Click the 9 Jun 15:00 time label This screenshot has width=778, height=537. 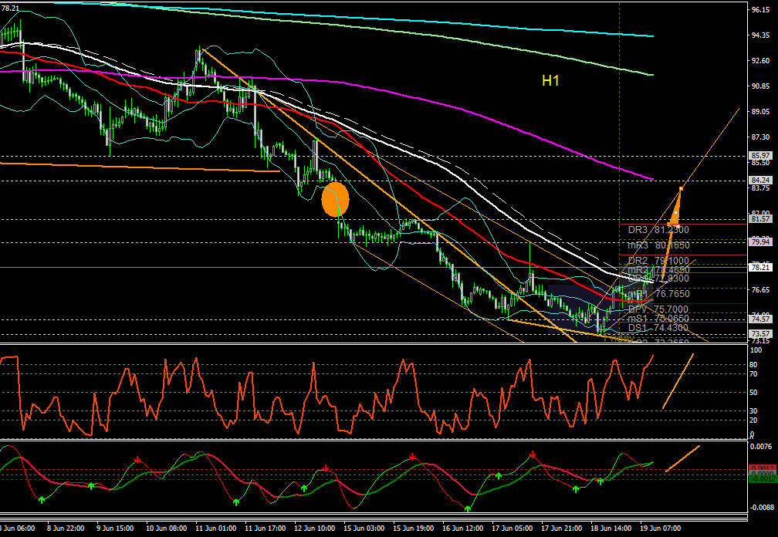point(114,528)
